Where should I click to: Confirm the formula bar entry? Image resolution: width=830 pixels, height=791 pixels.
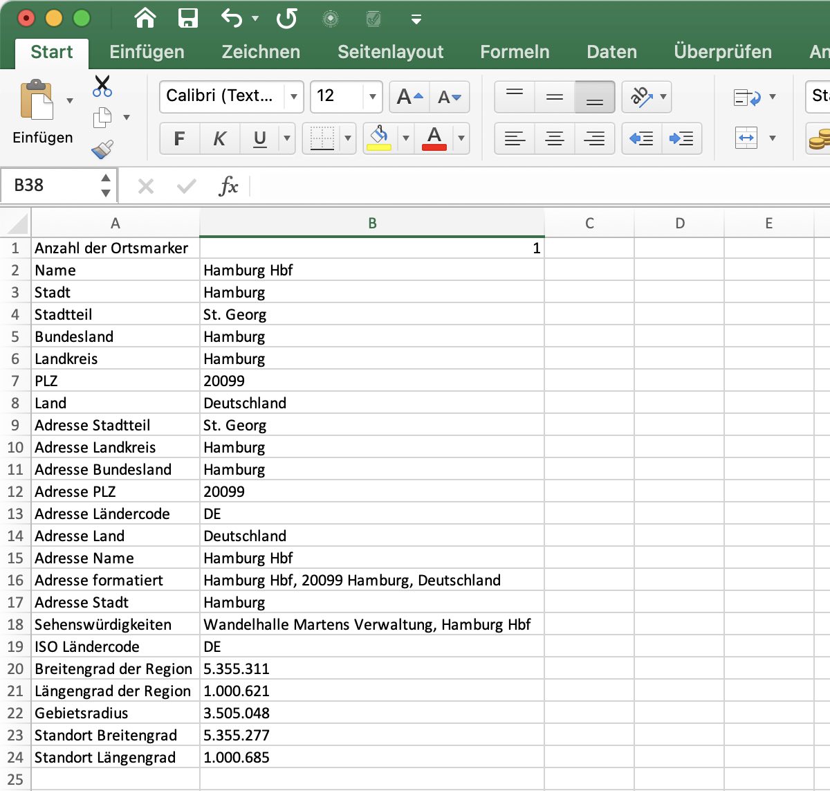pyautogui.click(x=187, y=185)
